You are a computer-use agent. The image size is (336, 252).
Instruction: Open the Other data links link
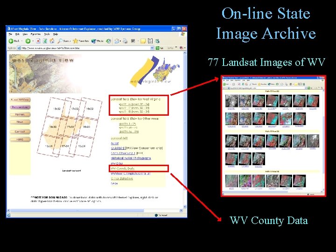click(x=122, y=178)
